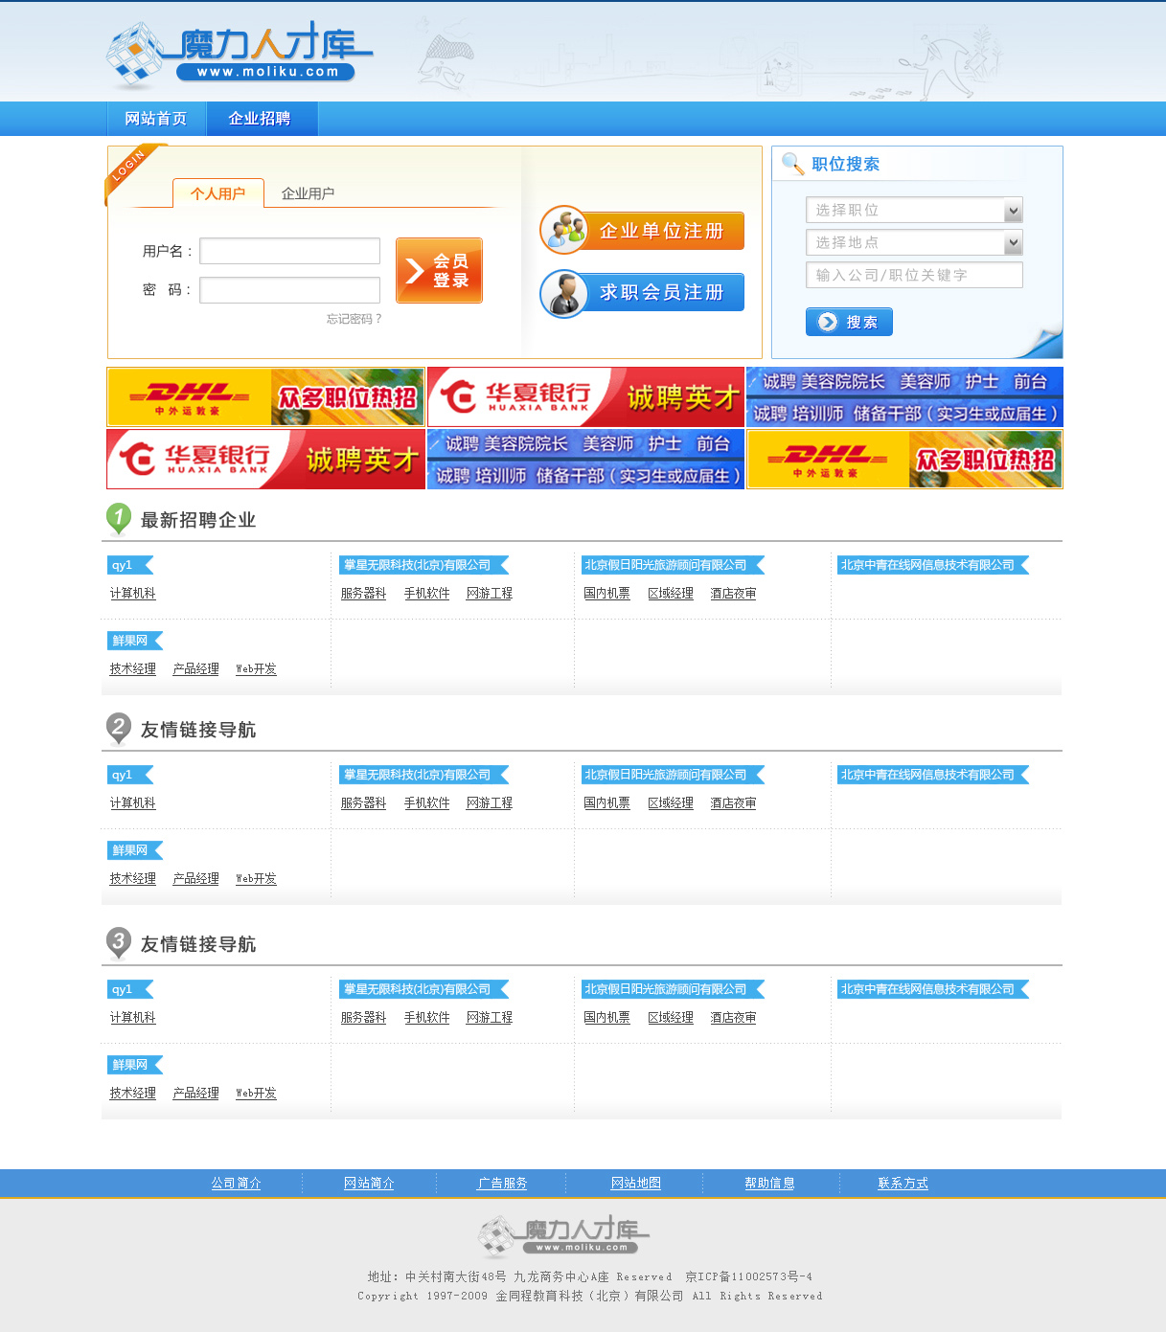Image resolution: width=1166 pixels, height=1332 pixels.
Task: Open 鲜果网 company tag under 最新招聘企业
Action: pyautogui.click(x=135, y=641)
